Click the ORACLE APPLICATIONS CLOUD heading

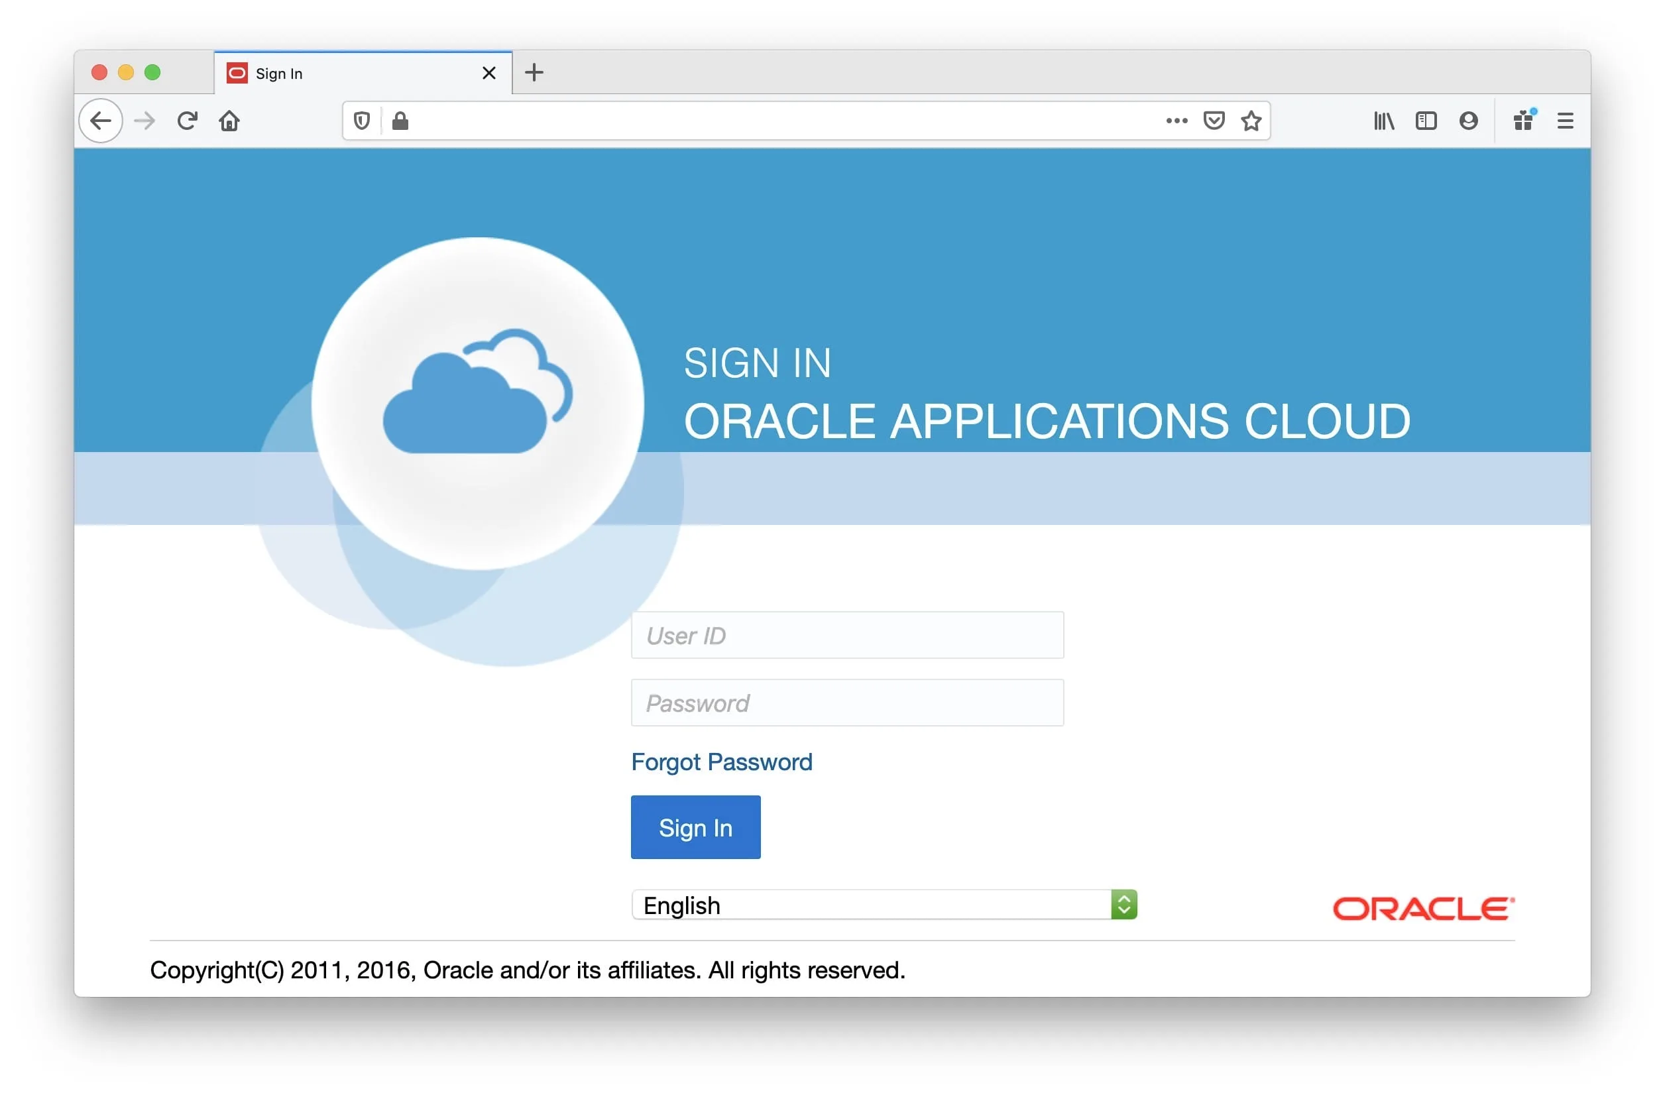click(x=1047, y=422)
